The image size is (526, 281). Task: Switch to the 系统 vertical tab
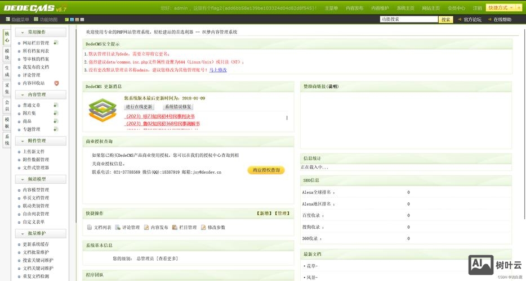tap(7, 140)
